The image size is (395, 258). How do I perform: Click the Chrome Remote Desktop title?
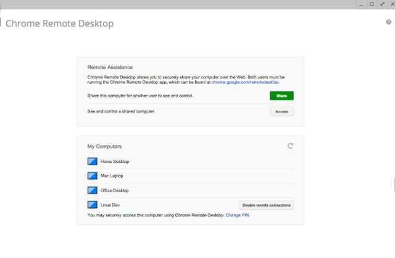(60, 23)
